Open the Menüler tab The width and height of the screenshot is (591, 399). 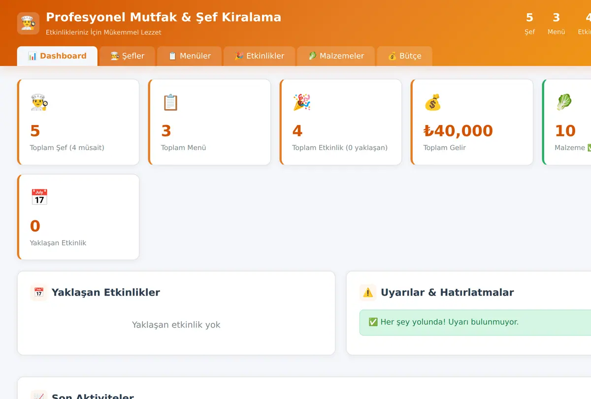(x=190, y=56)
